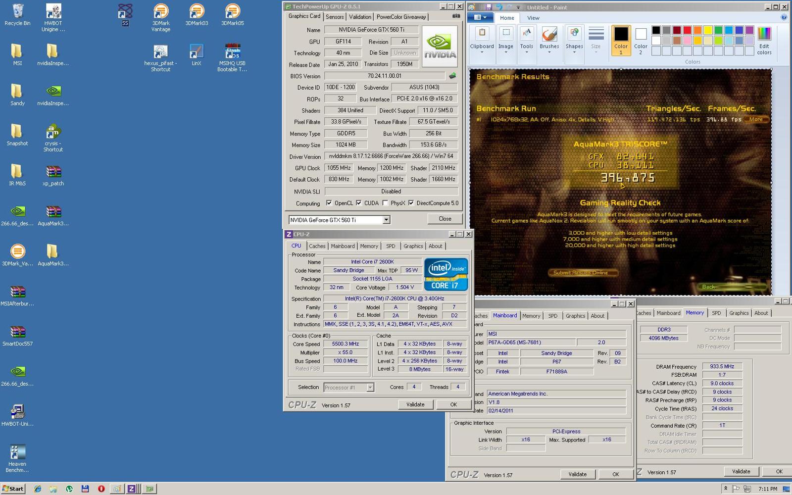Image resolution: width=792 pixels, height=495 pixels.
Task: Click the NVIDIA logo in GPU-Z
Action: [x=440, y=46]
